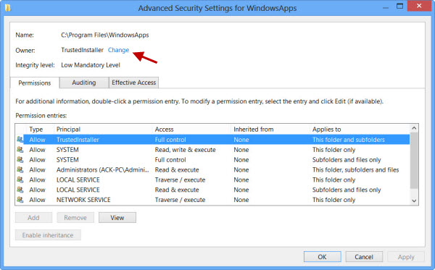The width and height of the screenshot is (435, 270).
Task: Select the Administrators permission entry
Action: click(212, 170)
